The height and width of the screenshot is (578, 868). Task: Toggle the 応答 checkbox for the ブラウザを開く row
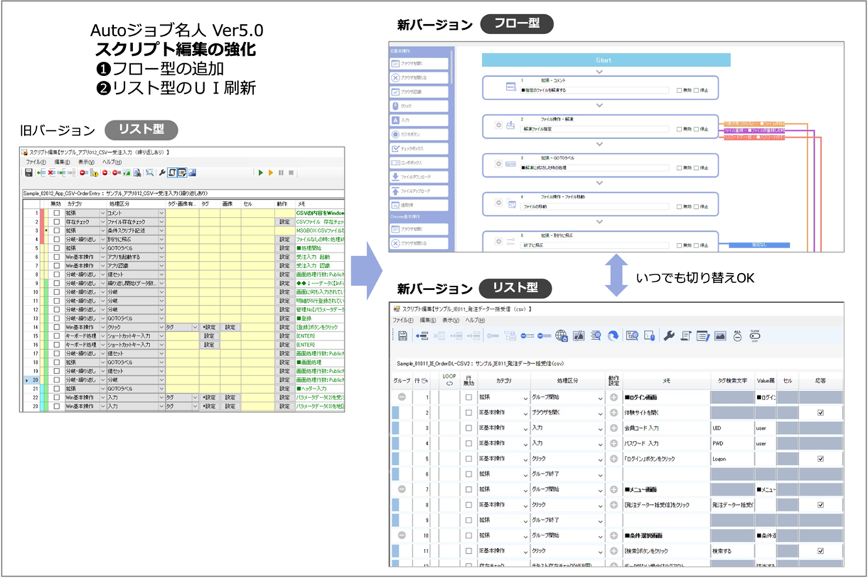pos(820,411)
